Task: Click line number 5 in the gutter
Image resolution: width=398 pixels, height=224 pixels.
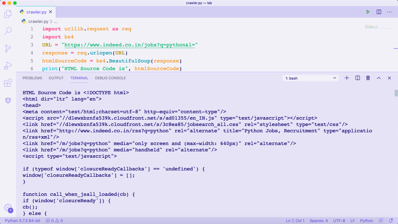Action: point(32,61)
